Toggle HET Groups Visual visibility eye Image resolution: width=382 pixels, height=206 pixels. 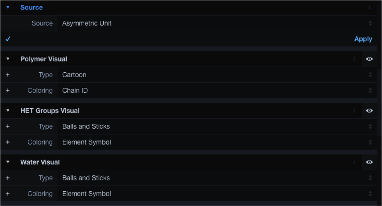tap(369, 111)
